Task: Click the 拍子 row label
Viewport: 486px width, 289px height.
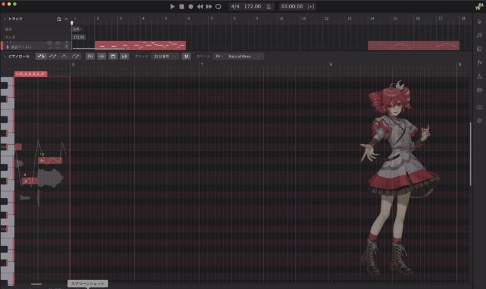Action: point(8,29)
